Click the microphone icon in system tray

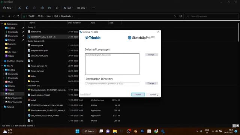(x=201, y=131)
